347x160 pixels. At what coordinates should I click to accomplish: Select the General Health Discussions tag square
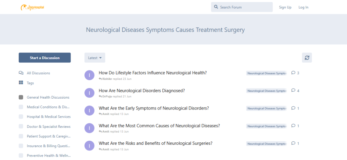(x=21, y=97)
